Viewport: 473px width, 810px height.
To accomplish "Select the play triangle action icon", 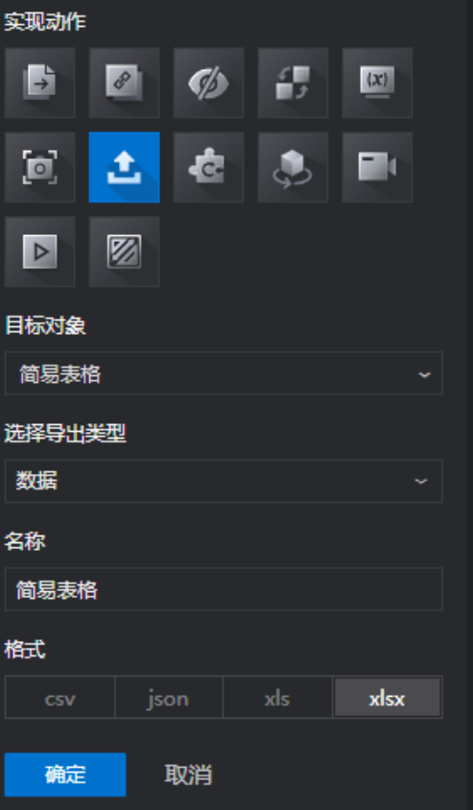I will click(x=39, y=251).
